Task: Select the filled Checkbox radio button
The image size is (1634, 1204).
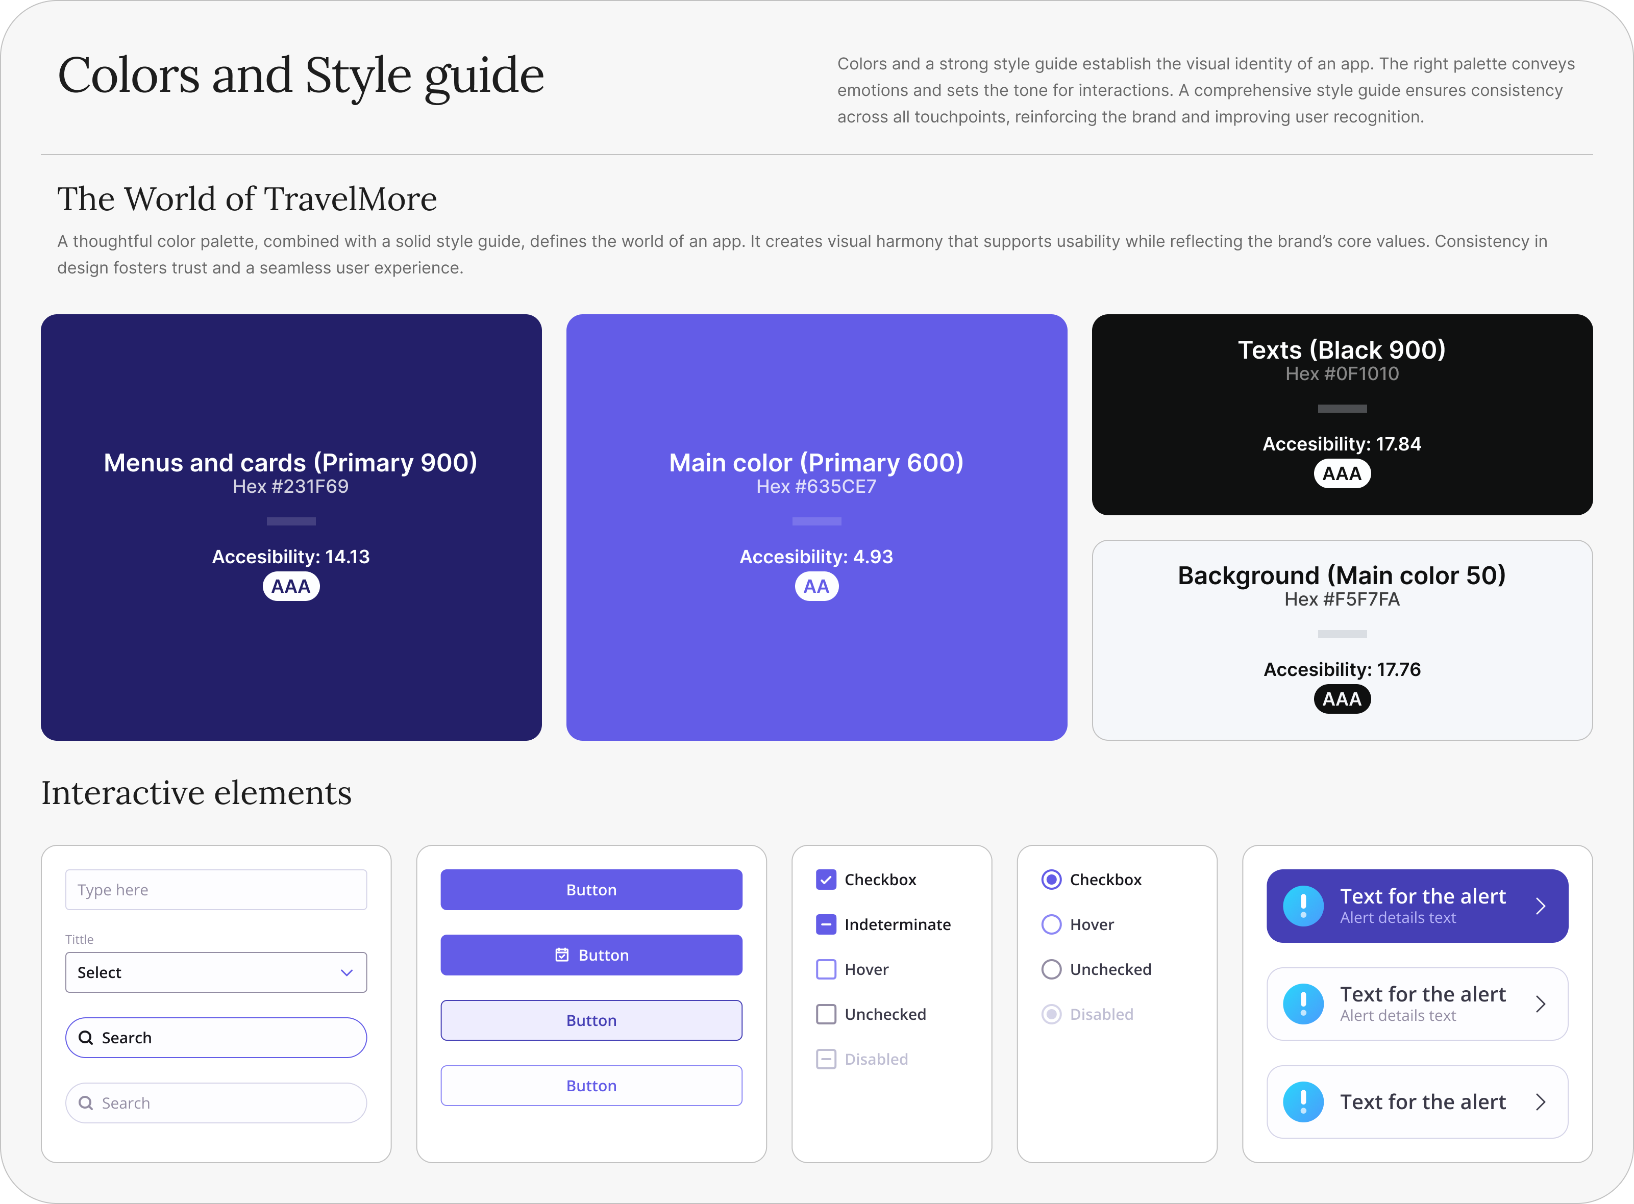Action: coord(1051,880)
